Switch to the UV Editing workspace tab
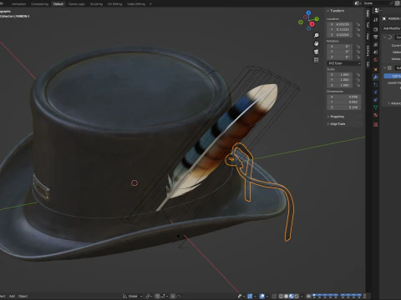This screenshot has height=300, width=401. pyautogui.click(x=115, y=4)
